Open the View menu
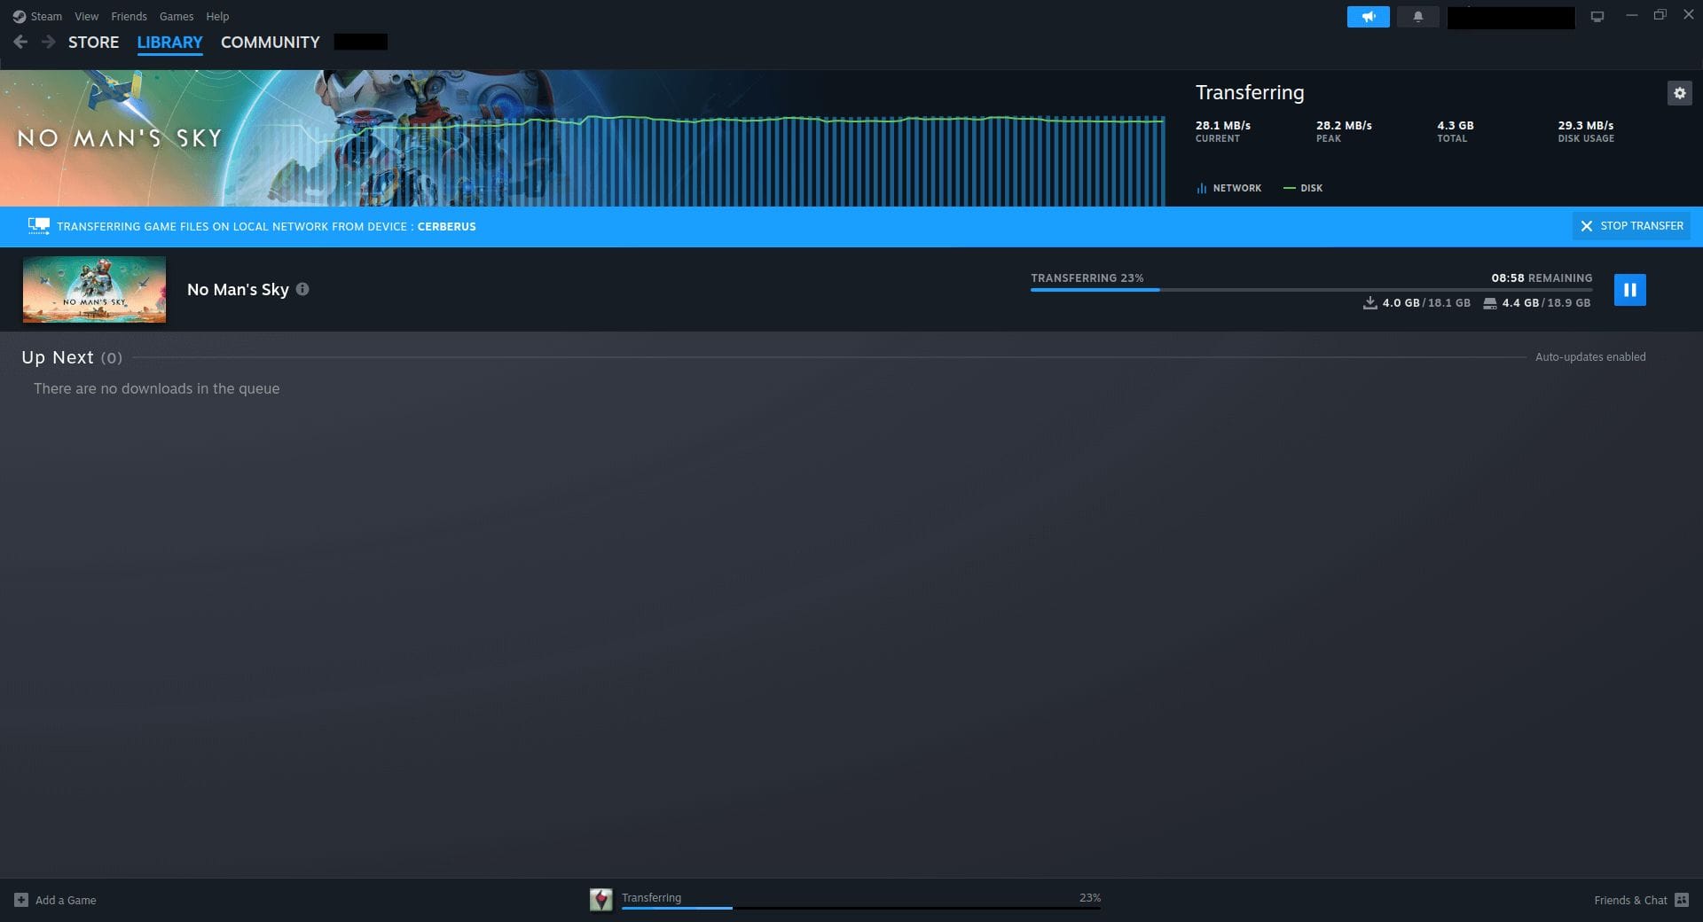Screen dimensions: 1703x922 pos(85,16)
